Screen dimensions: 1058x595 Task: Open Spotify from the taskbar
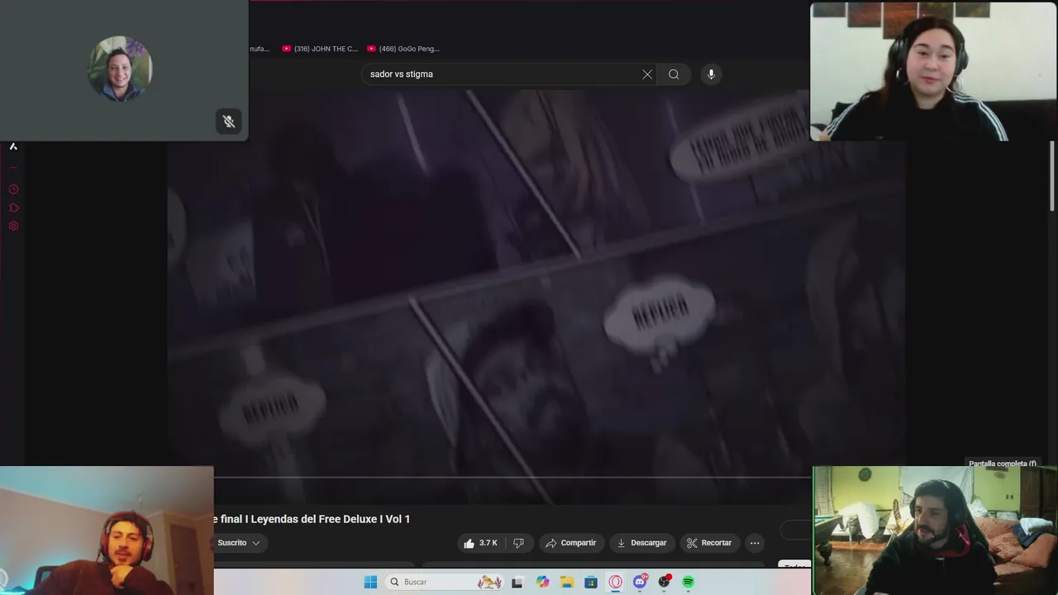point(688,582)
